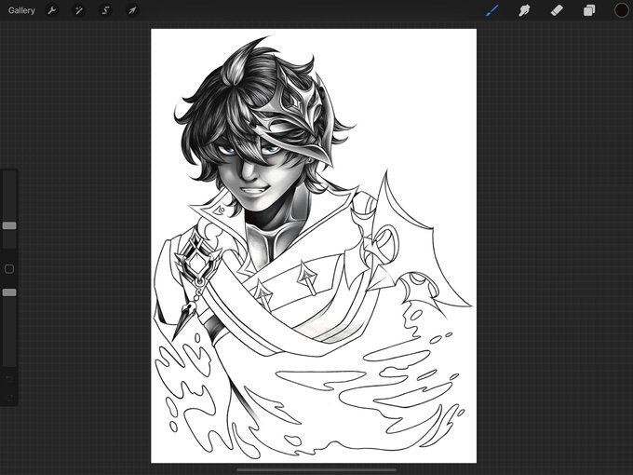This screenshot has height=475, width=633.
Task: Tap the undo arrow on sidebar
Action: pos(9,379)
